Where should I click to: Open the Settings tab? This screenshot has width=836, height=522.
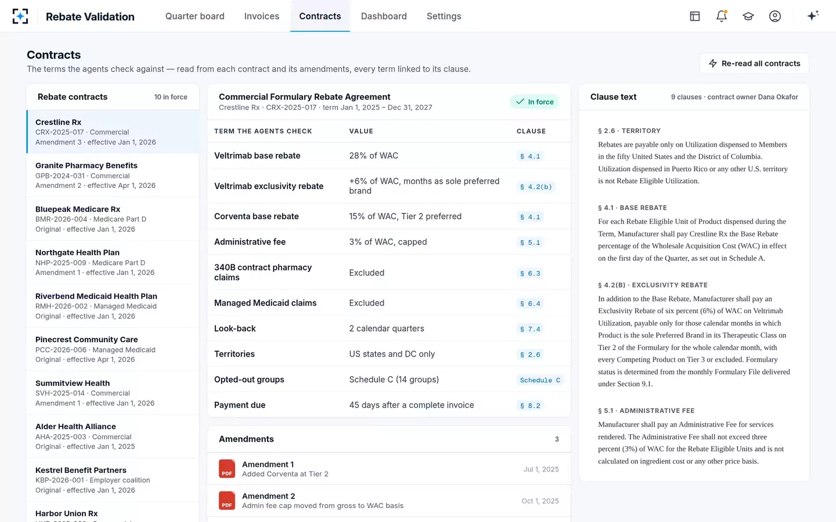click(444, 16)
